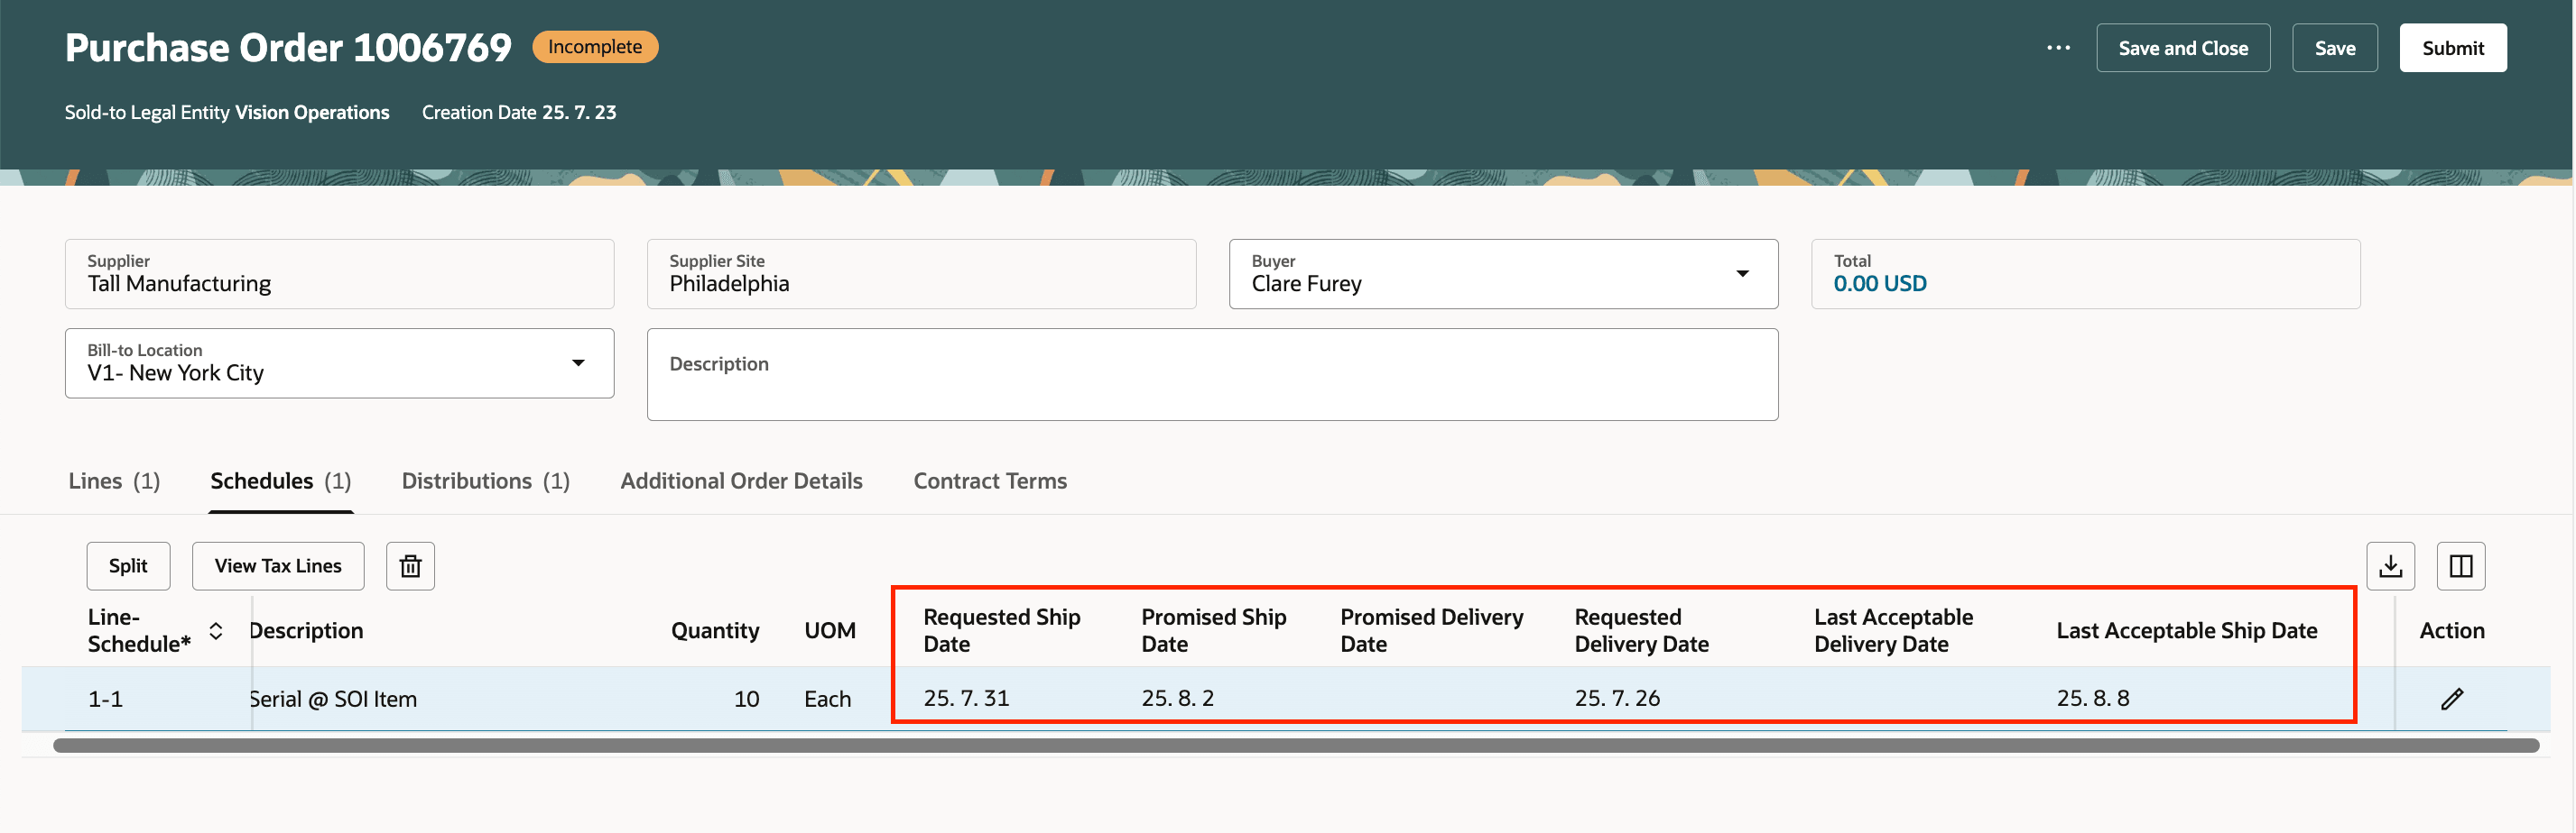Viewport: 2576px width, 833px height.
Task: Click the Save button
Action: [x=2334, y=48]
